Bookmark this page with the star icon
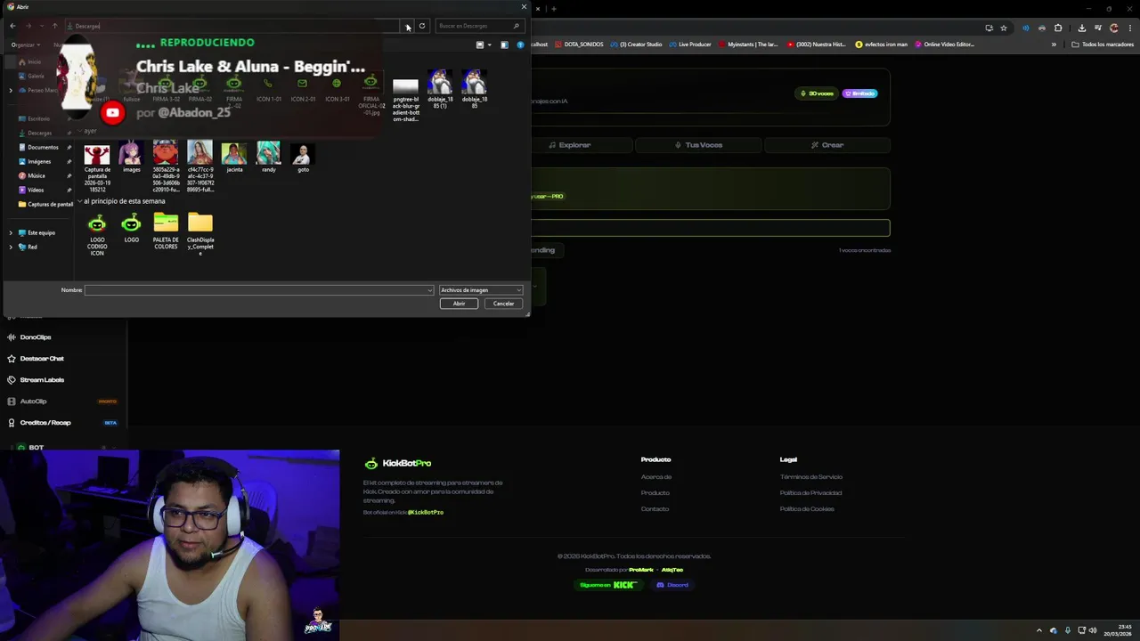This screenshot has width=1140, height=641. [x=1003, y=28]
